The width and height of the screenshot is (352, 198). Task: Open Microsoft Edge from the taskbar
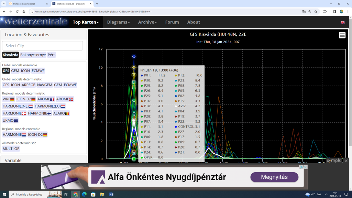point(84,194)
